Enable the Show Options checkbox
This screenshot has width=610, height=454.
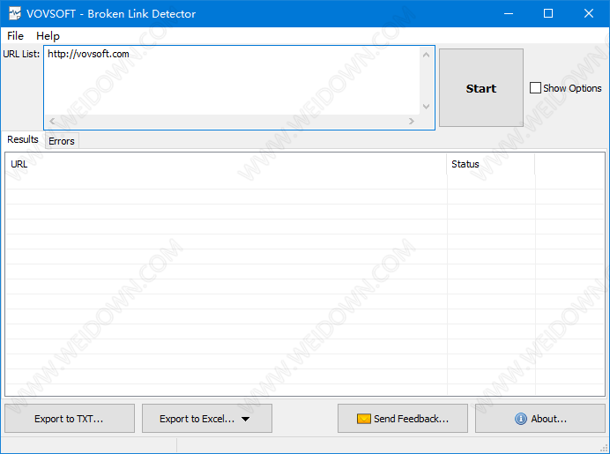(x=535, y=88)
